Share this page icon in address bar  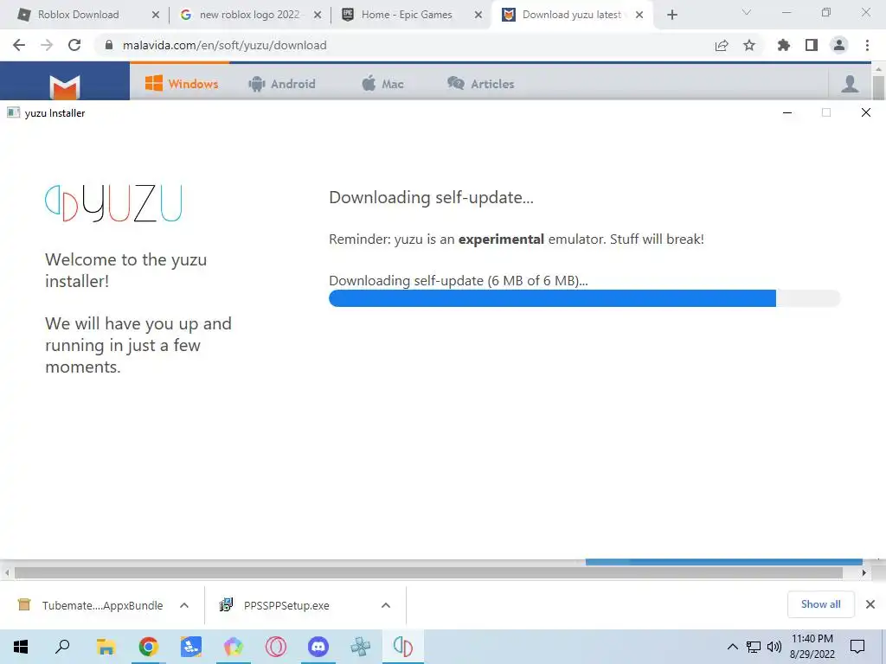pos(722,45)
